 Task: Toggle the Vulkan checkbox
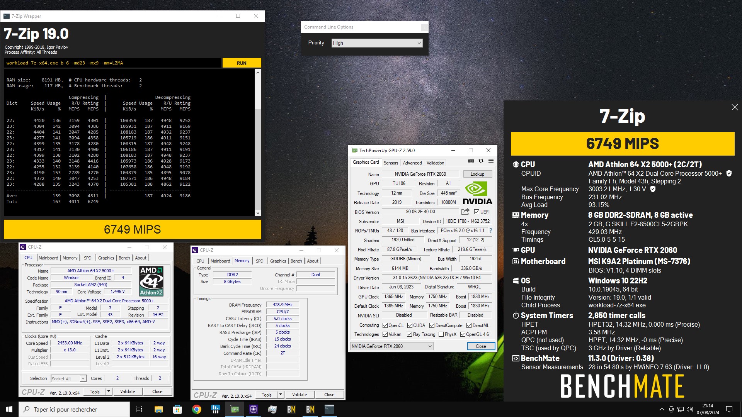pyautogui.click(x=385, y=334)
